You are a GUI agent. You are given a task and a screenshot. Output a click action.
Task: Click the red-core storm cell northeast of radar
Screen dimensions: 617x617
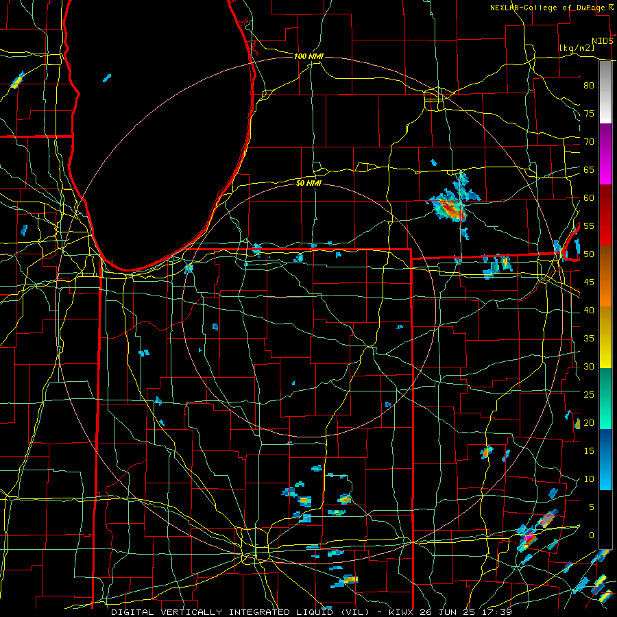coord(451,208)
